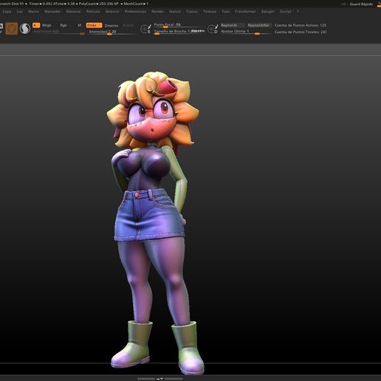Click the brush S symmetry dial icon
This screenshot has height=381, width=381.
tap(145, 29)
